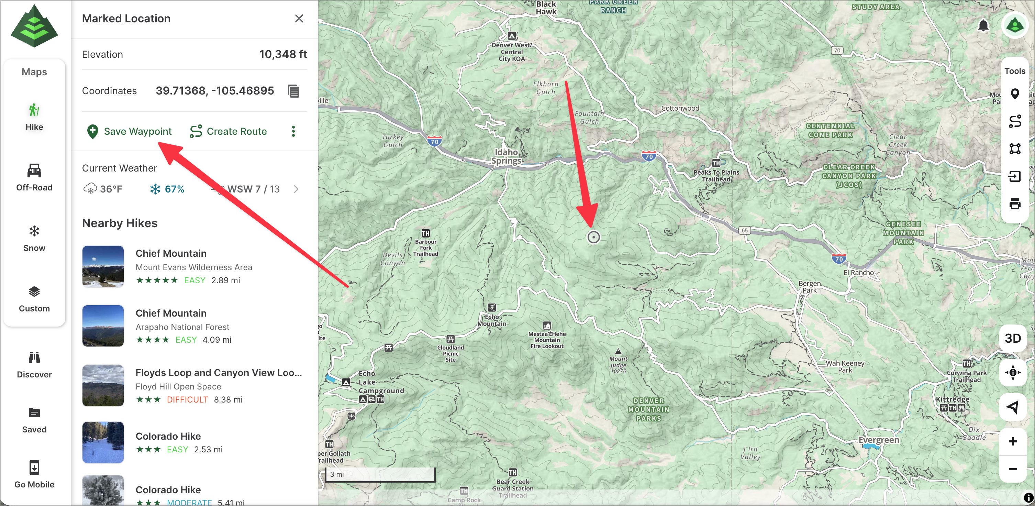This screenshot has height=506, width=1035.
Task: Select the area polygon tool
Action: (1014, 149)
